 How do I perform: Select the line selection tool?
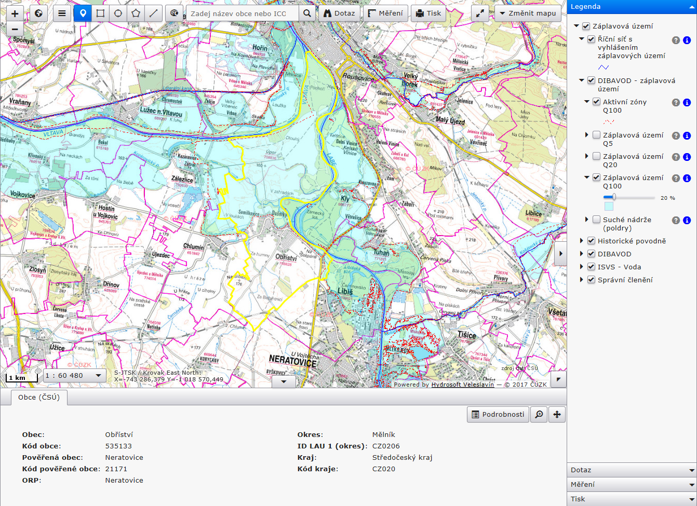pyautogui.click(x=153, y=13)
